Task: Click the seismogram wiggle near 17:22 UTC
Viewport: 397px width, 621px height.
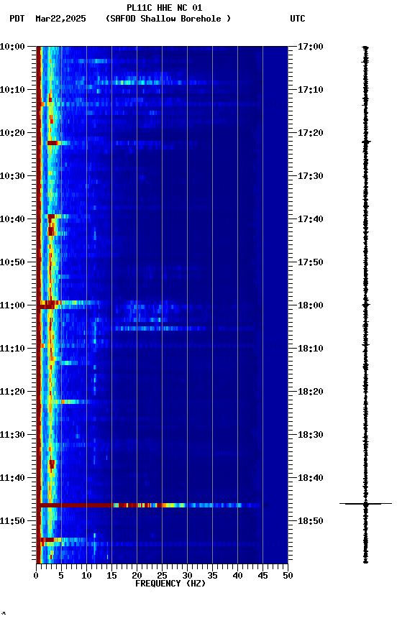Action: (365, 142)
